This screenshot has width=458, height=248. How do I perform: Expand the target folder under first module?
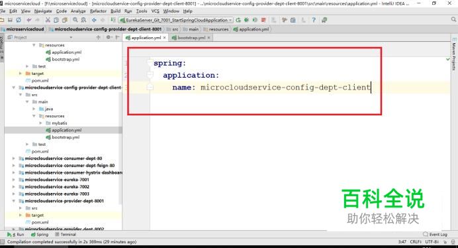pos(21,74)
